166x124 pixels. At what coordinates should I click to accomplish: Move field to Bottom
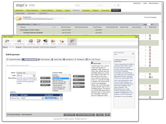(79, 87)
